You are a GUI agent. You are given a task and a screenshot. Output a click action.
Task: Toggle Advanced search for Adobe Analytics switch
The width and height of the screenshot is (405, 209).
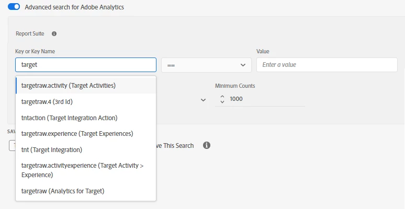point(14,7)
